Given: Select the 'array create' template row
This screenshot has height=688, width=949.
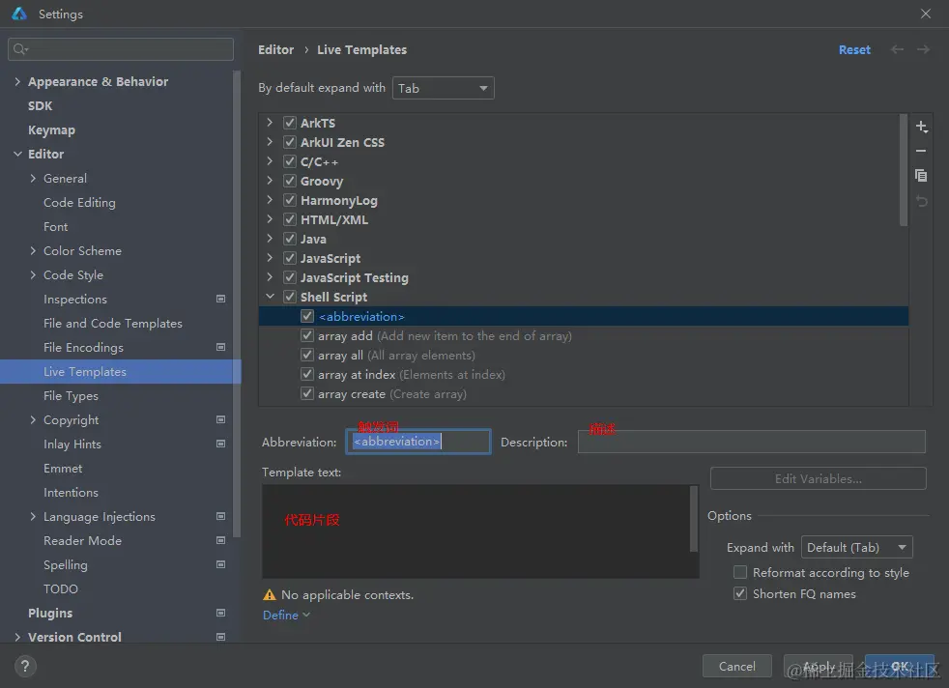Looking at the screenshot, I should click(584, 394).
